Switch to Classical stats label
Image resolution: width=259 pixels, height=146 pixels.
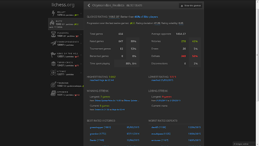[x=63, y=33]
